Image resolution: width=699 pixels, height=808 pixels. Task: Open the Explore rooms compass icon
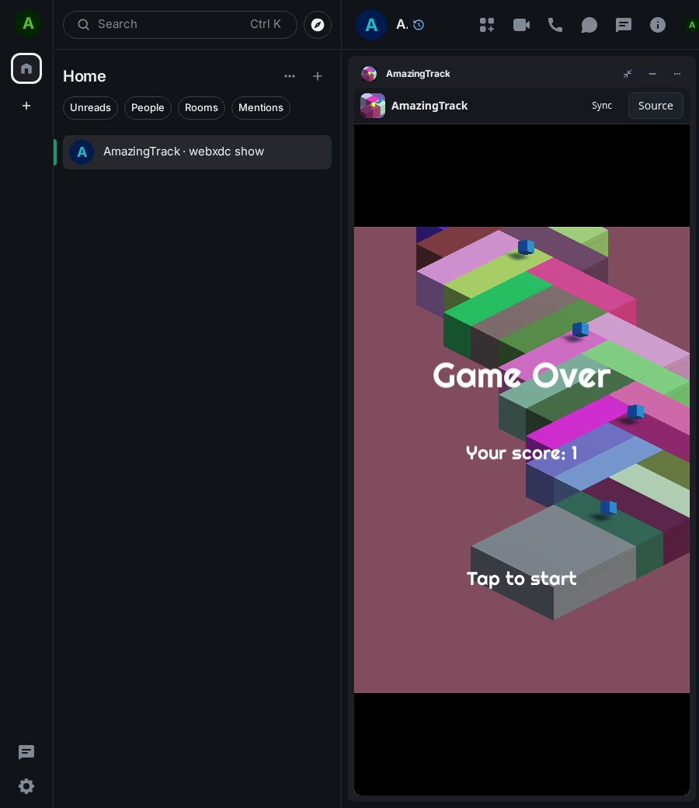point(318,25)
